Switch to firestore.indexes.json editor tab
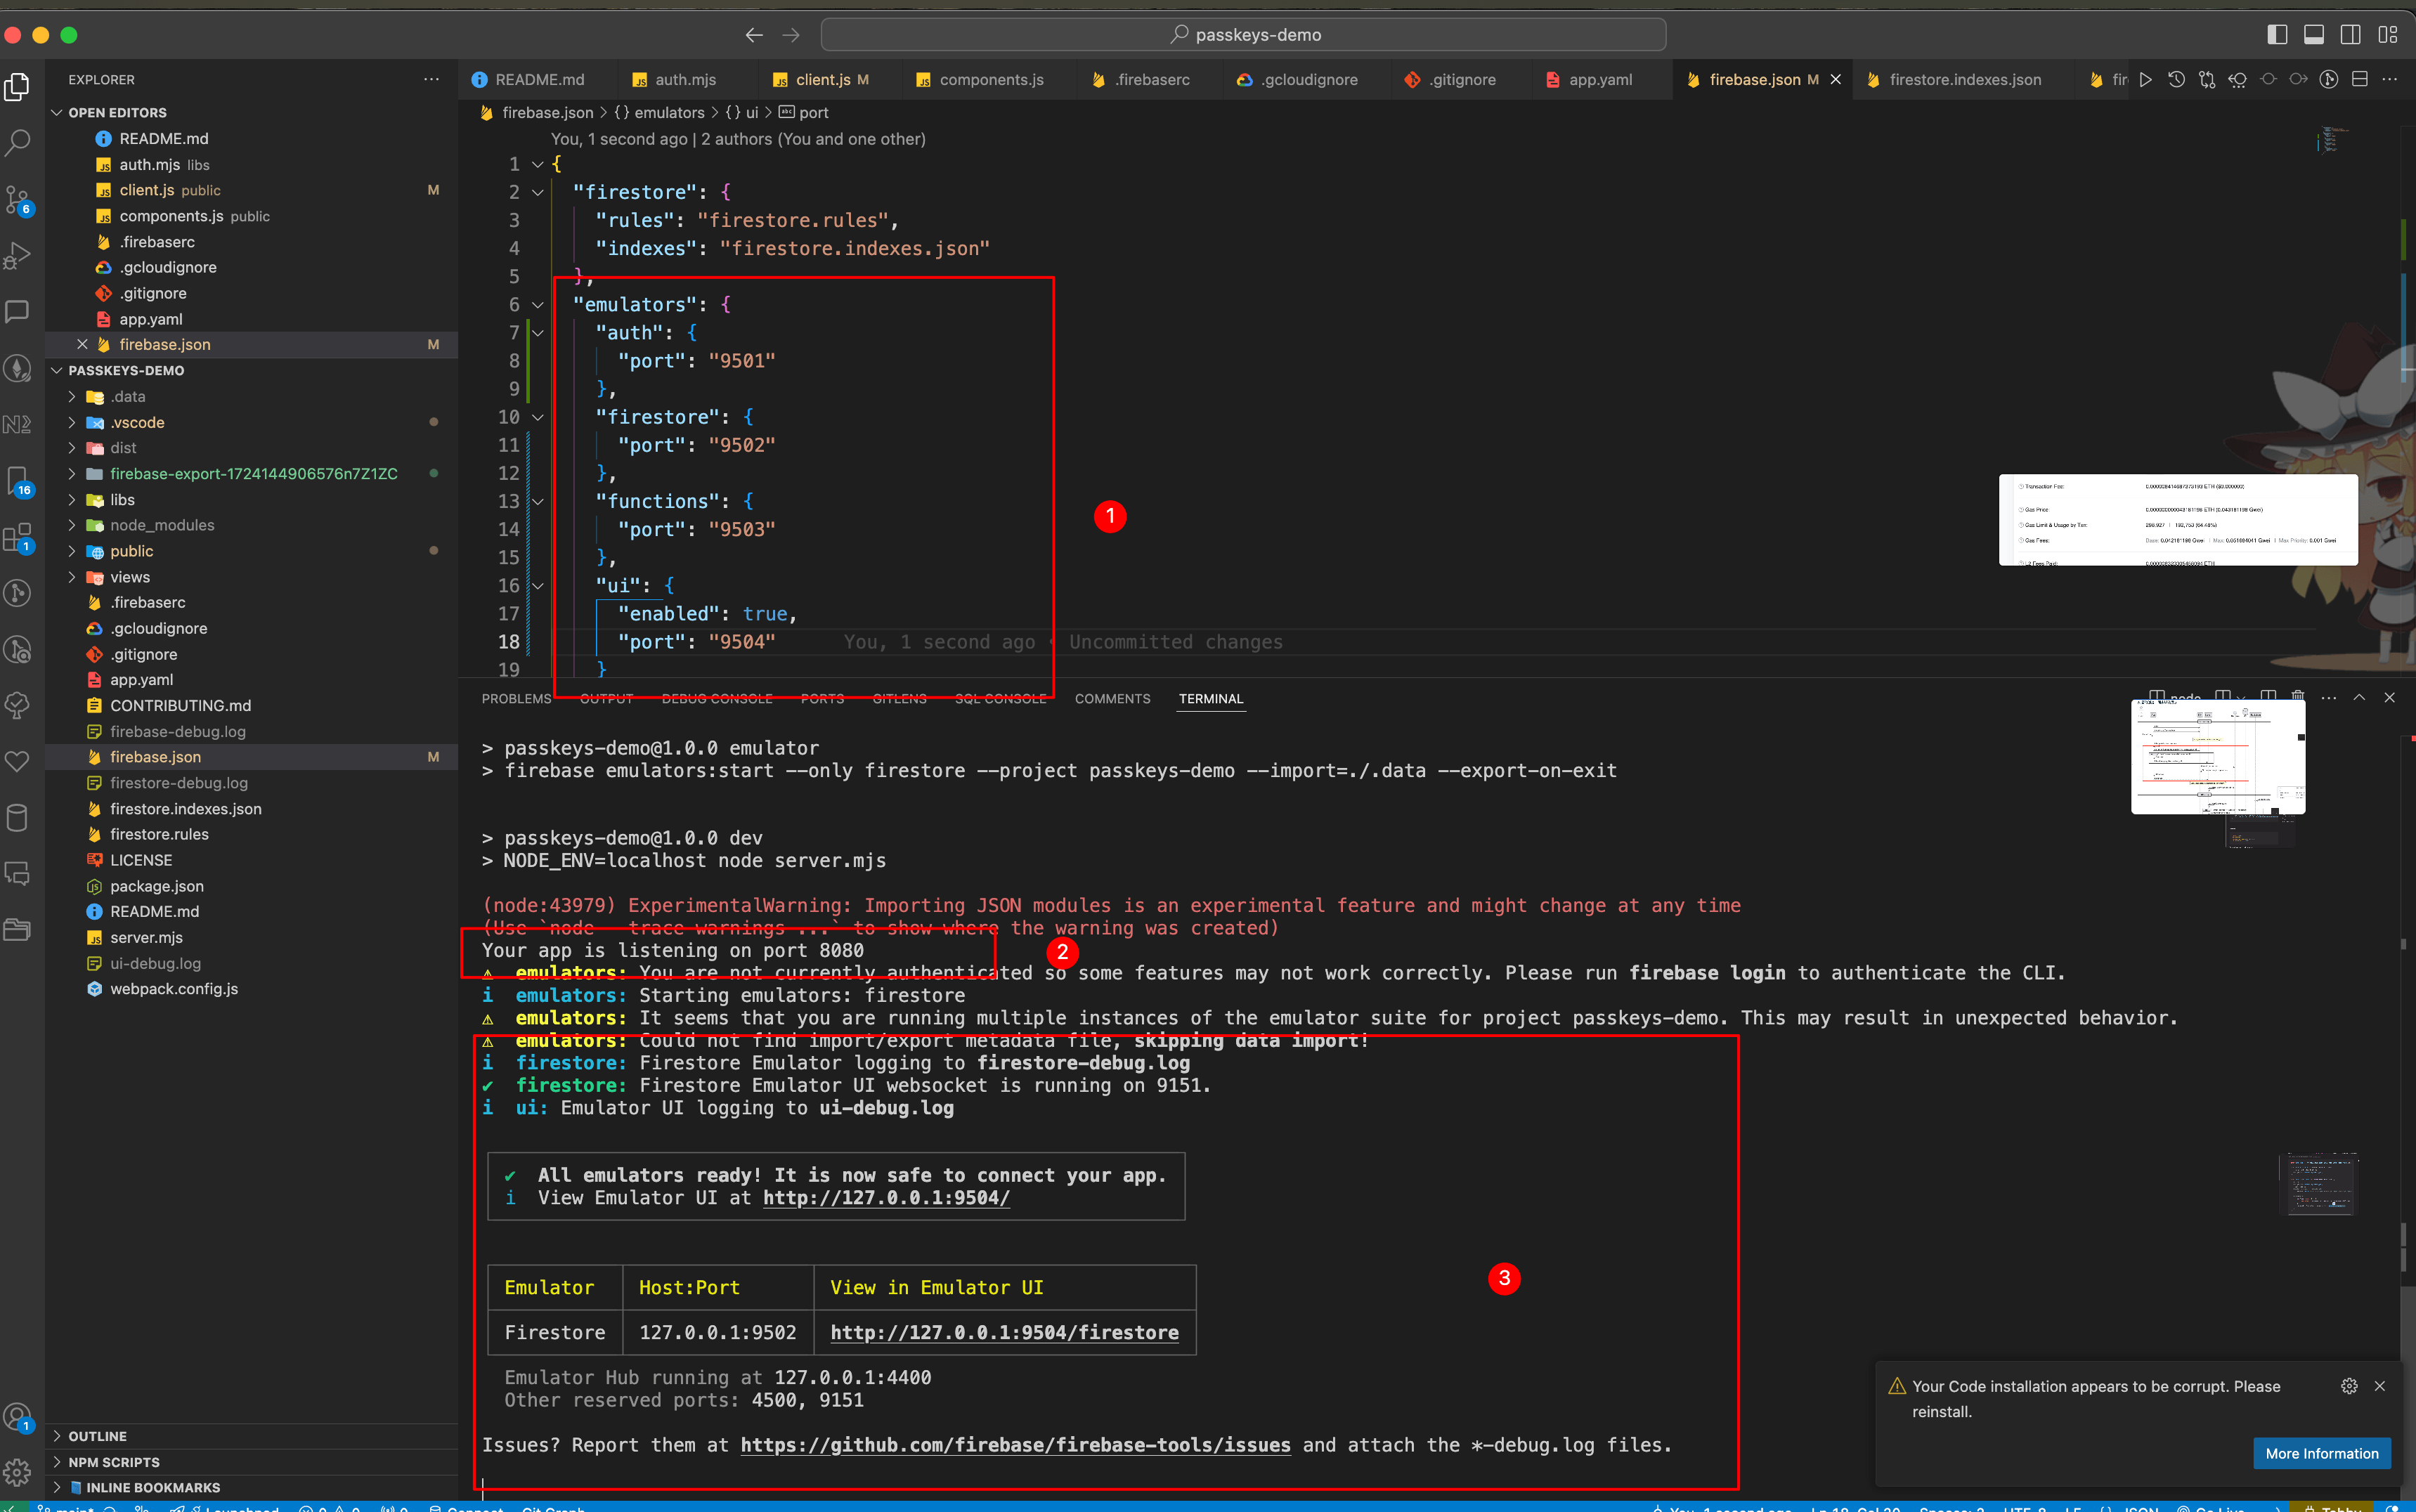 (1965, 80)
